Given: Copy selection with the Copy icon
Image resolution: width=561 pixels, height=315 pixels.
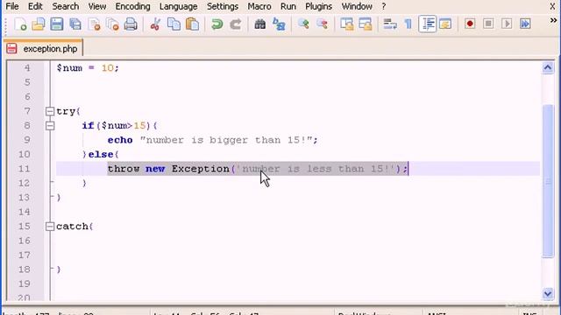Looking at the screenshot, I should tap(174, 24).
